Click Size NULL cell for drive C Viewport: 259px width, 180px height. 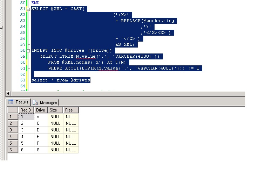(55, 123)
